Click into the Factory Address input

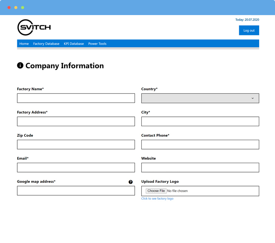(76, 121)
